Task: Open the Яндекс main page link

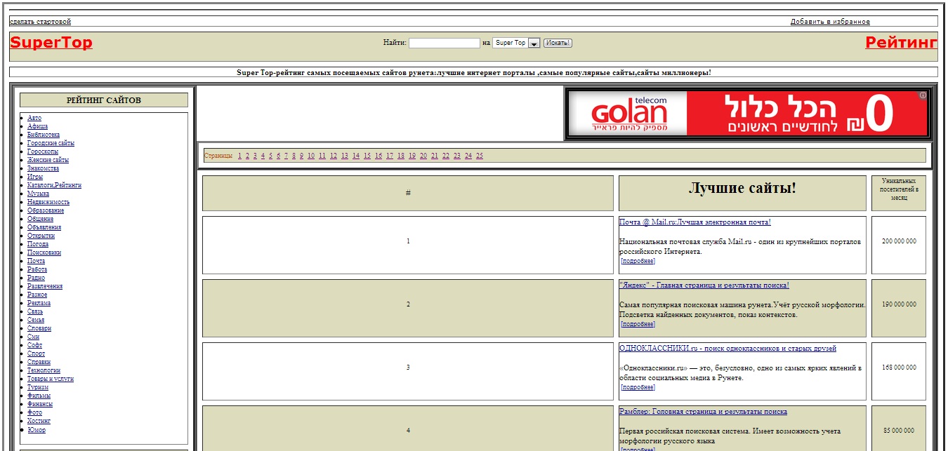Action: pyautogui.click(x=704, y=285)
